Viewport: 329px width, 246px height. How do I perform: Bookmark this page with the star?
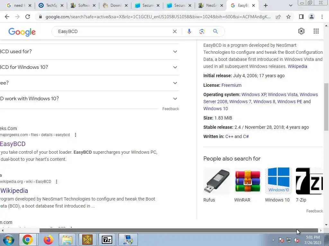tap(289, 17)
